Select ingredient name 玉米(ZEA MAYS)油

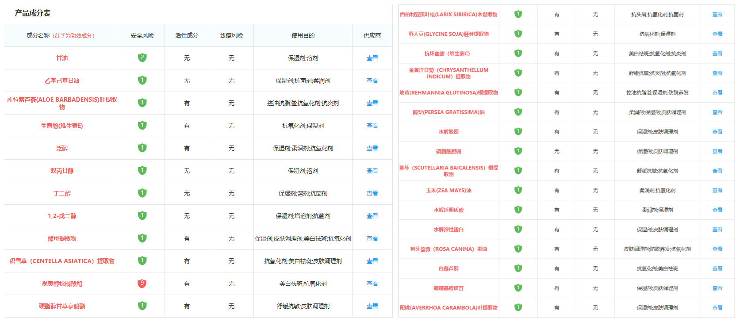[449, 190]
